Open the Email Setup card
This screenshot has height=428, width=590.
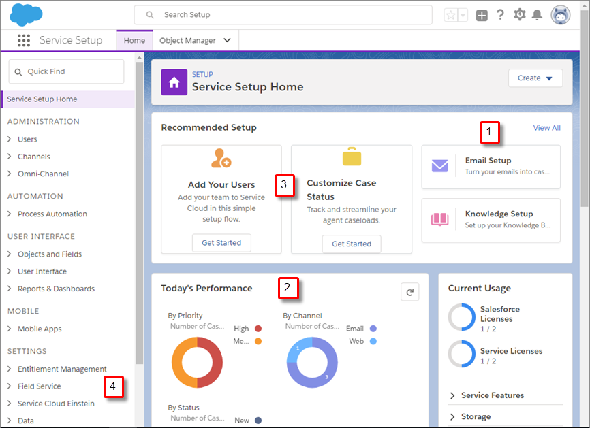point(491,167)
